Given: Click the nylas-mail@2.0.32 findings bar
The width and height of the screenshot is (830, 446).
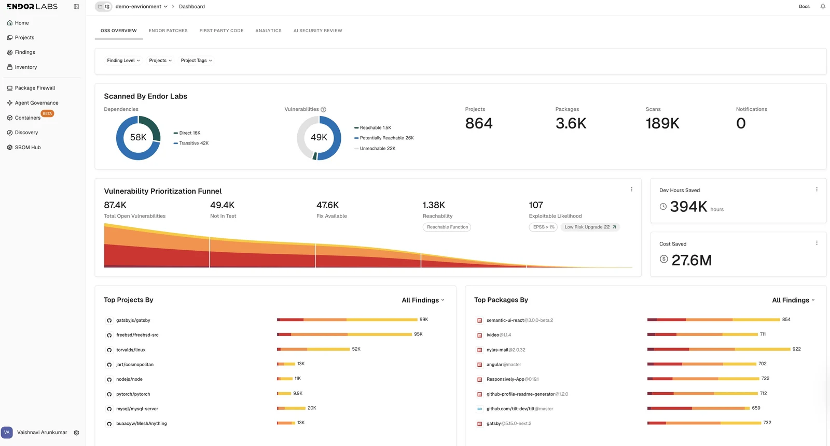Looking at the screenshot, I should 718,349.
